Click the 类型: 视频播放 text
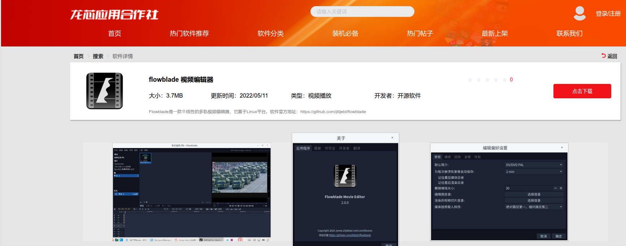Image resolution: width=626 pixels, height=246 pixels. 311,96
